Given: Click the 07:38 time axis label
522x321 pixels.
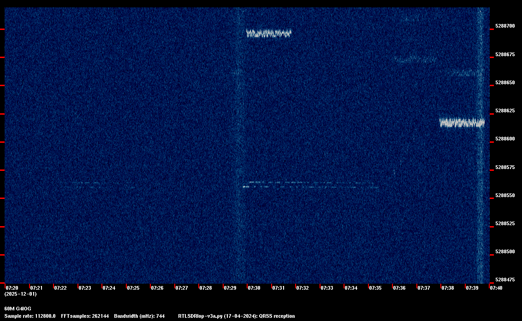Looking at the screenshot, I should click(x=448, y=288).
